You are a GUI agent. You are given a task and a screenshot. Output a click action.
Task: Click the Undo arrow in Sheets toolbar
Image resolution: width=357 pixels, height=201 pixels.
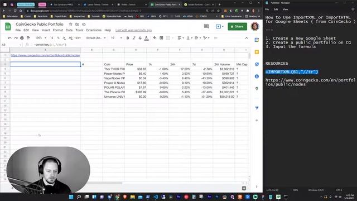pos(9,38)
